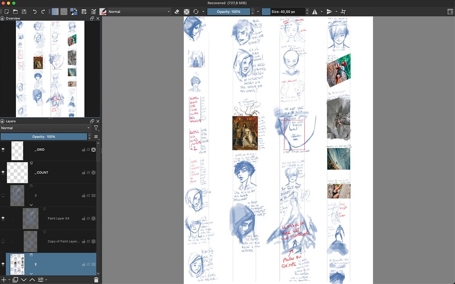Open the gradient fill selector
Screen dimensions: 455x284
tap(55, 12)
